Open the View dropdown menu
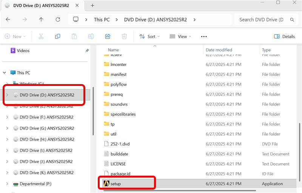 [x=180, y=37]
